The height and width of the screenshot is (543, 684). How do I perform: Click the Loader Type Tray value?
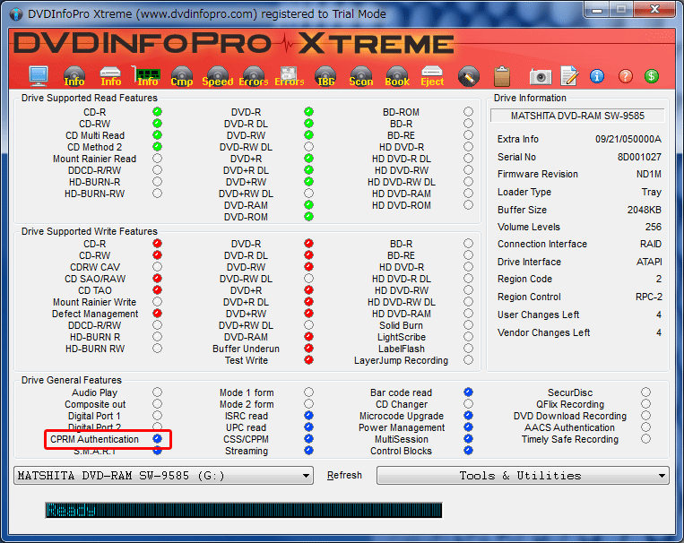click(x=652, y=193)
